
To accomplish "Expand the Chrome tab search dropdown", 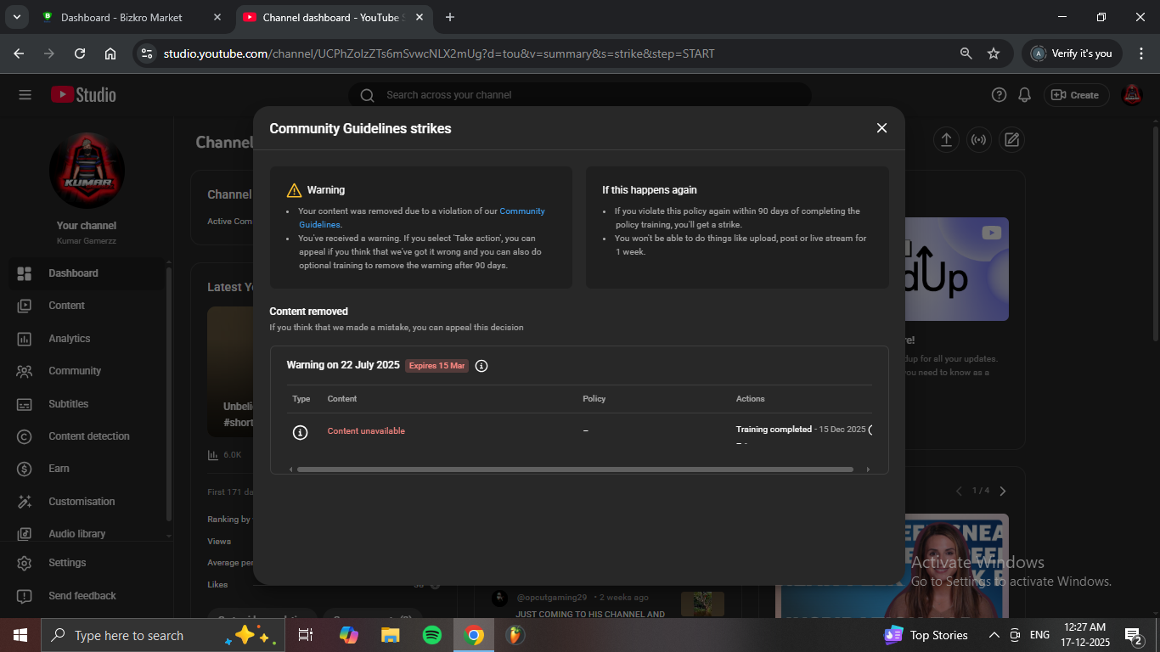I will pyautogui.click(x=16, y=17).
